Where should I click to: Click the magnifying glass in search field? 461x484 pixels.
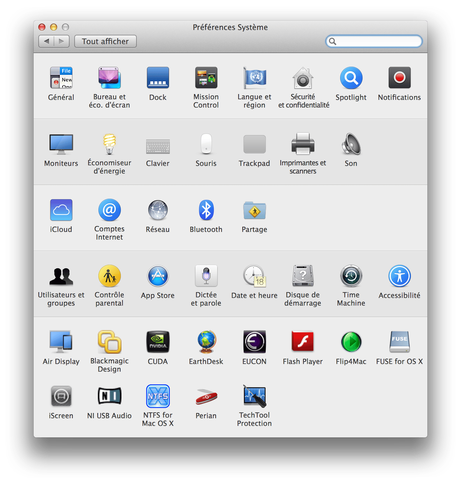pyautogui.click(x=332, y=41)
